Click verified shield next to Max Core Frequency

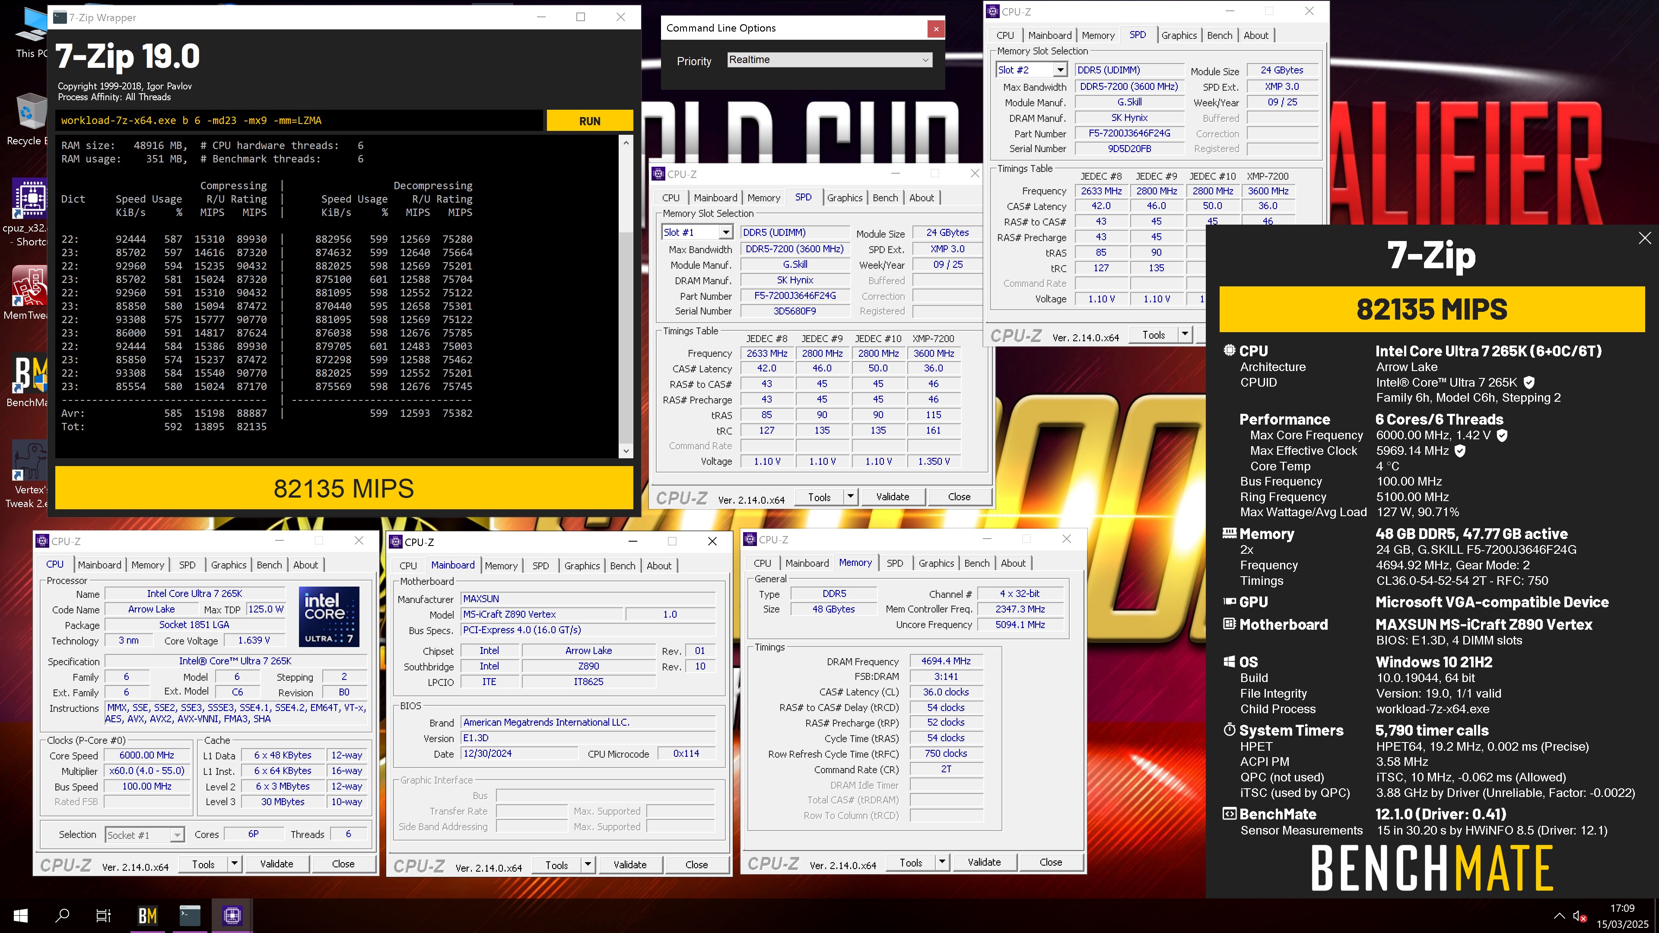1502,435
